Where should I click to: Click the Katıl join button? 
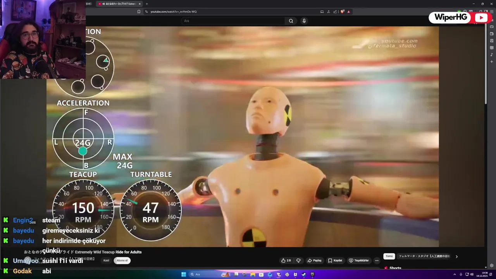(106, 260)
